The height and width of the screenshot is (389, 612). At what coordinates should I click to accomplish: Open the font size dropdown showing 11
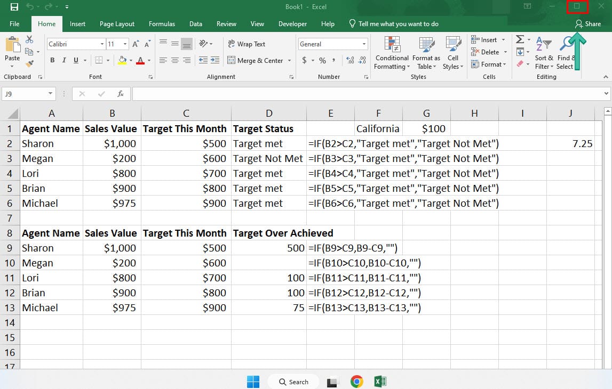coord(125,44)
